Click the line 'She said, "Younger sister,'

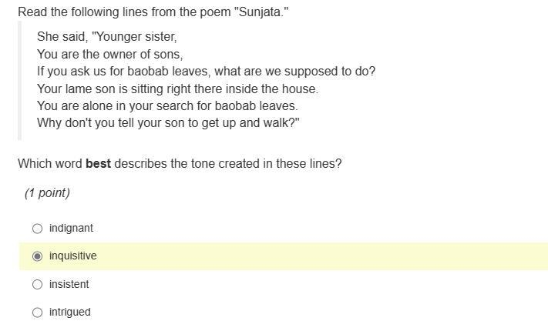pos(107,37)
